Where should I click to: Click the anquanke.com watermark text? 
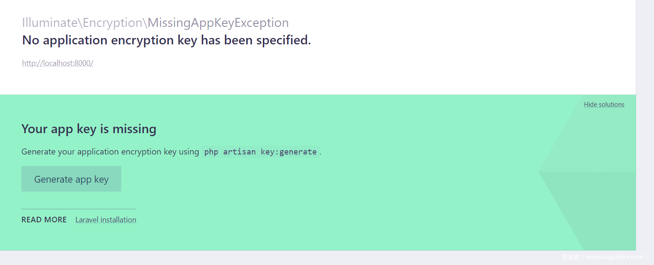click(x=604, y=257)
